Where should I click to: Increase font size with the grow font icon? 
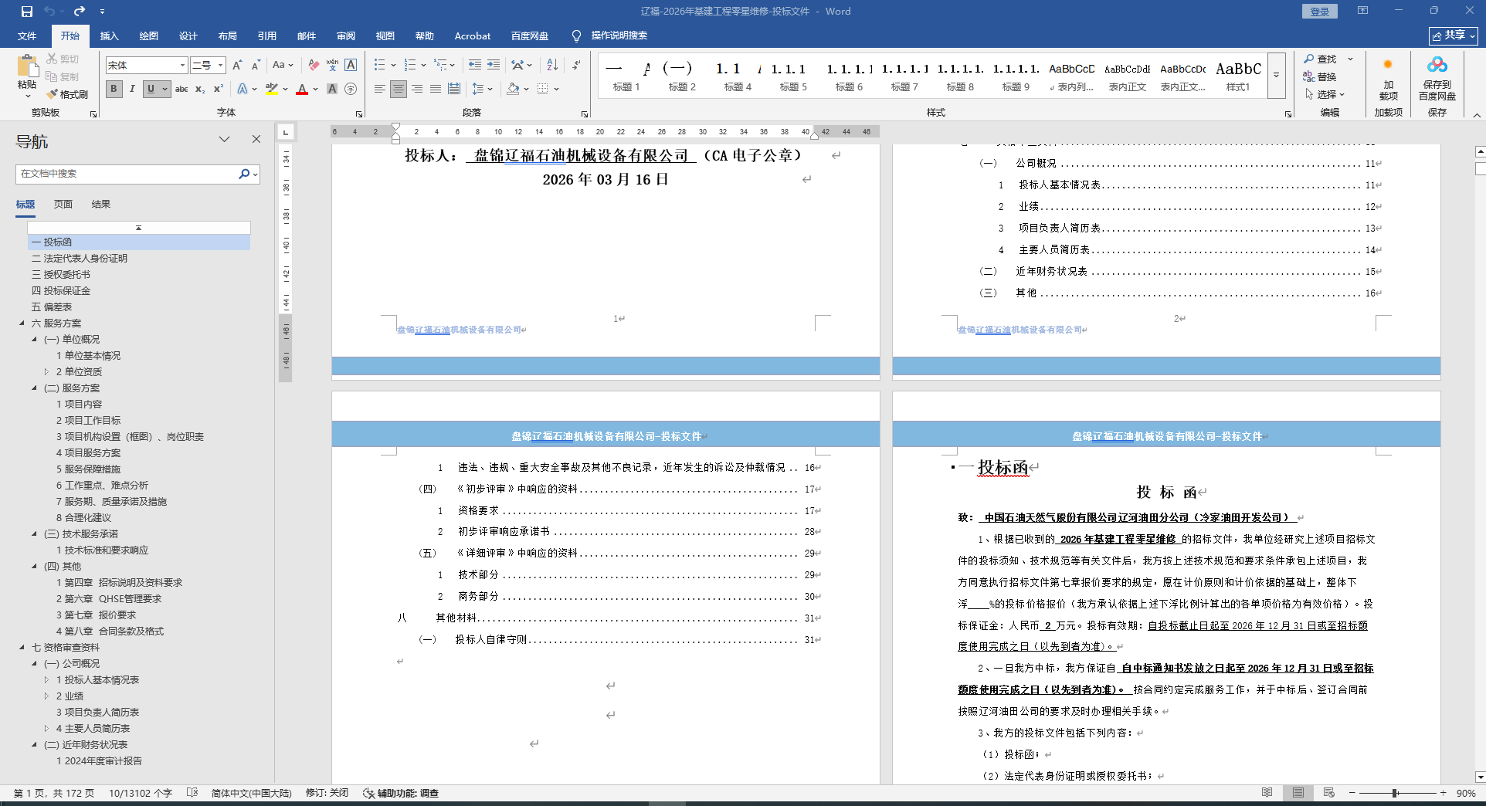(237, 66)
